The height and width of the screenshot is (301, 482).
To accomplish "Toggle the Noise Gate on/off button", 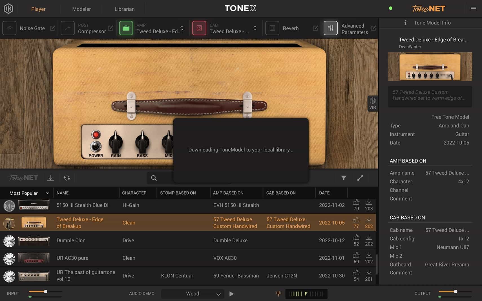I will click(10, 28).
